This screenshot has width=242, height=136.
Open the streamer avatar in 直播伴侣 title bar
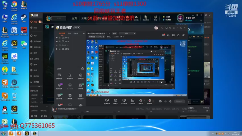156,28
